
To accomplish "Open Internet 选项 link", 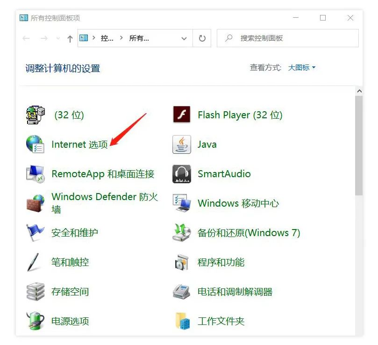I will 79,144.
